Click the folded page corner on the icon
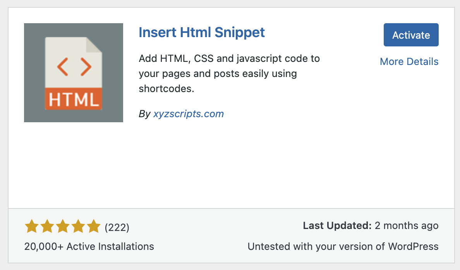Viewport: 460px width, 270px height. 94,45
